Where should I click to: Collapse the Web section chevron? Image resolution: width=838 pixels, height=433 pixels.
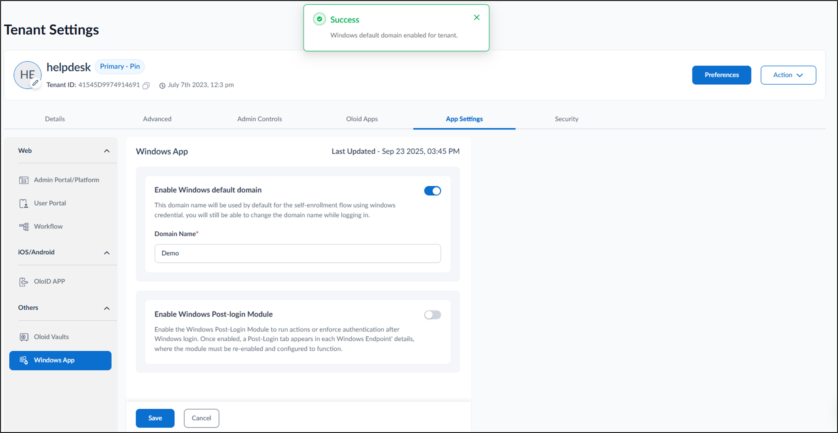tap(107, 151)
